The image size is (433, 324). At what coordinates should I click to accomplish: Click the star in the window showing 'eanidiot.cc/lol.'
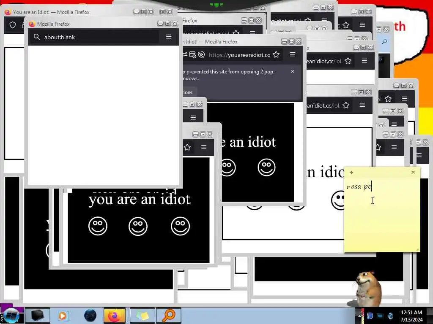coord(348,61)
